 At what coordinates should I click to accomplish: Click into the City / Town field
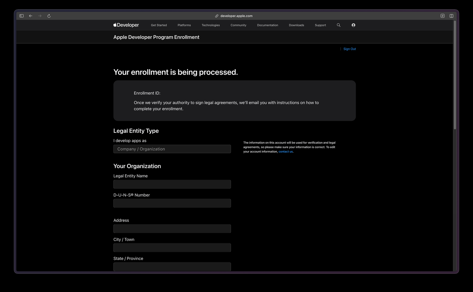click(172, 248)
